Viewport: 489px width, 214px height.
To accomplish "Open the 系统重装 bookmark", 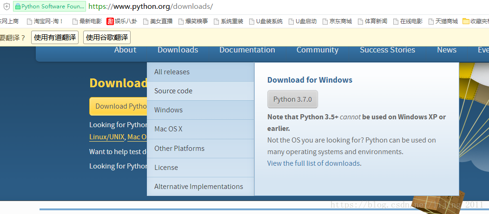I will [x=228, y=21].
